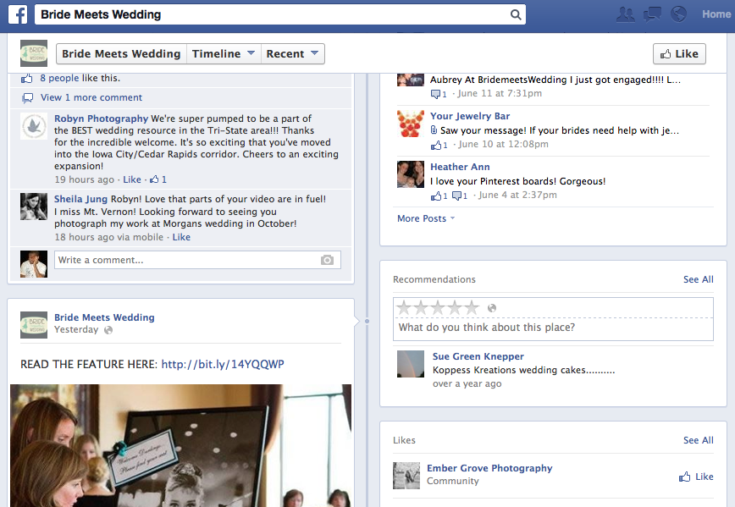Click Bride Meets Wedding avatar on Yesterday post
This screenshot has width=735, height=507.
coord(34,325)
